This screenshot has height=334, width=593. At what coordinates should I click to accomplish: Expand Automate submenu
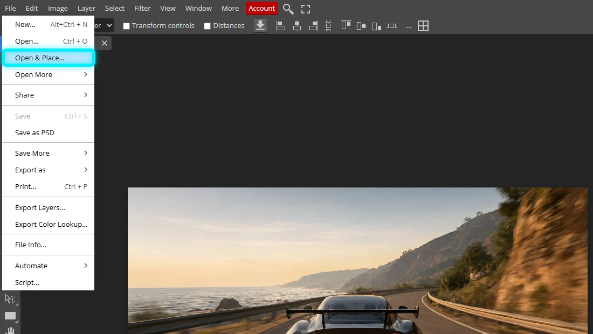point(49,266)
